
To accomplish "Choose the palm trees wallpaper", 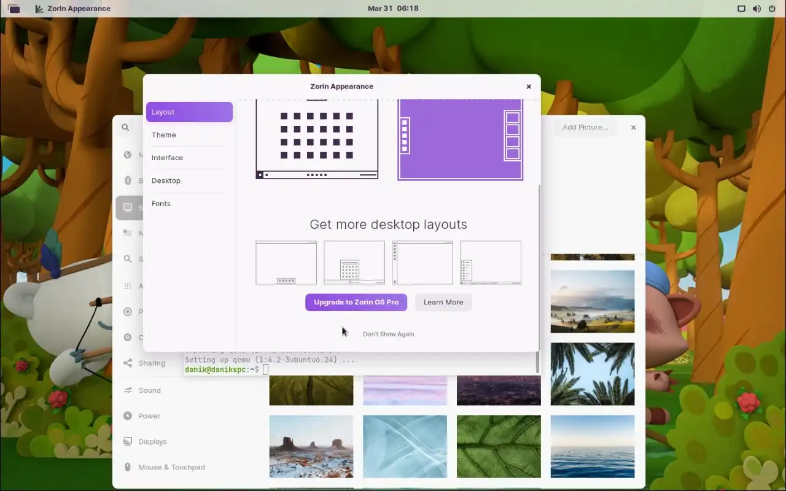I will [593, 374].
